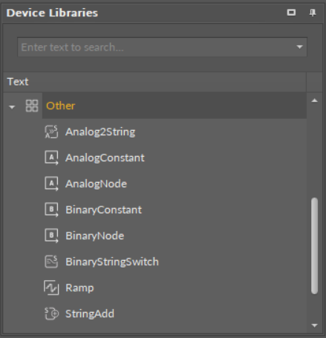The height and width of the screenshot is (338, 326).
Task: Open the search box dropdown arrow
Action: [299, 47]
